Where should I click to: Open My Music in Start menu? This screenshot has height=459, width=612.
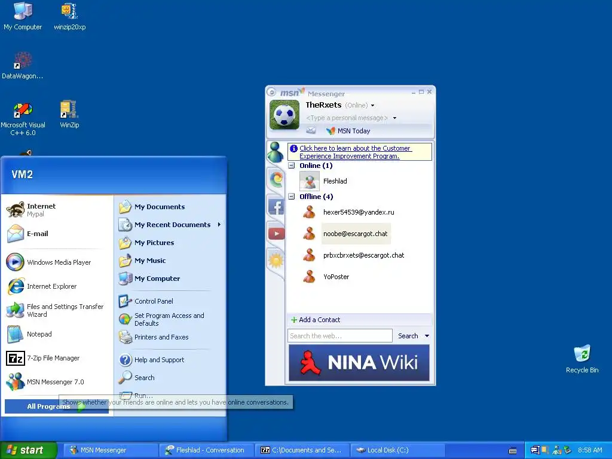[x=170, y=261]
